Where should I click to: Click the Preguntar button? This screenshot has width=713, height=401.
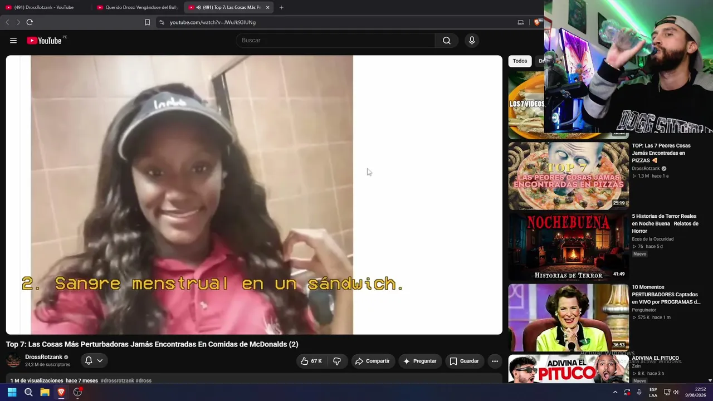point(420,361)
